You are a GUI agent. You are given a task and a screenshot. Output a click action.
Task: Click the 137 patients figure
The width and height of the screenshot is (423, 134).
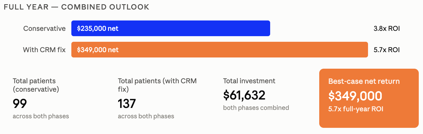click(x=127, y=103)
